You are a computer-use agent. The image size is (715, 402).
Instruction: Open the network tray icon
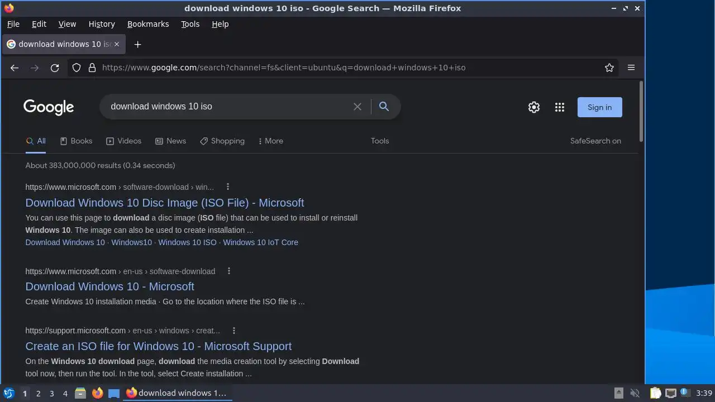point(670,393)
